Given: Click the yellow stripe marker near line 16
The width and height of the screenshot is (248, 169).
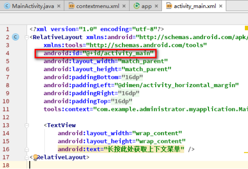Looking at the screenshot, I should (246, 152).
